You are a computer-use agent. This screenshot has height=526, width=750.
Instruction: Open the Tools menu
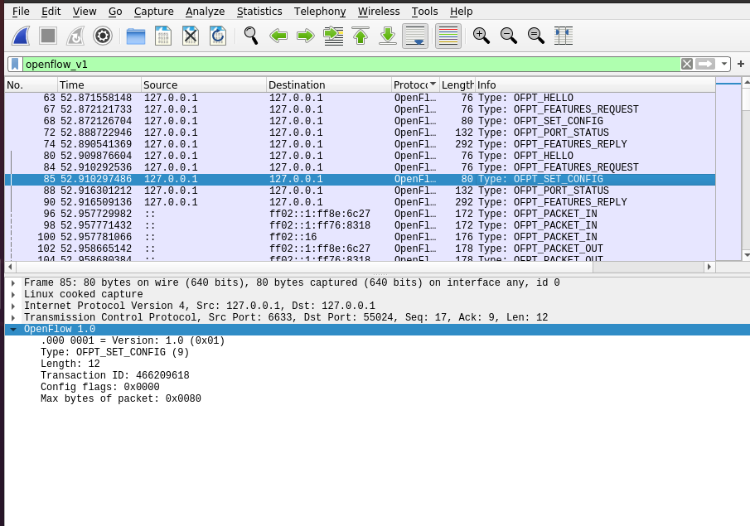click(x=424, y=12)
